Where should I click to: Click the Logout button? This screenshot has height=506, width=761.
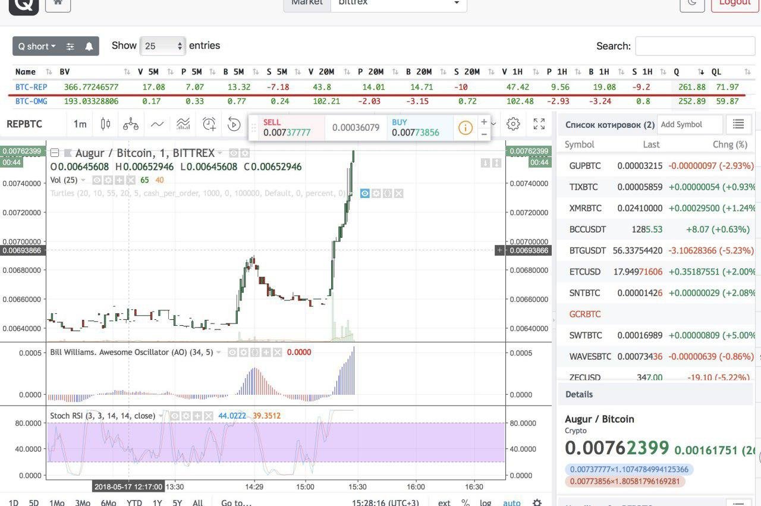(x=735, y=2)
